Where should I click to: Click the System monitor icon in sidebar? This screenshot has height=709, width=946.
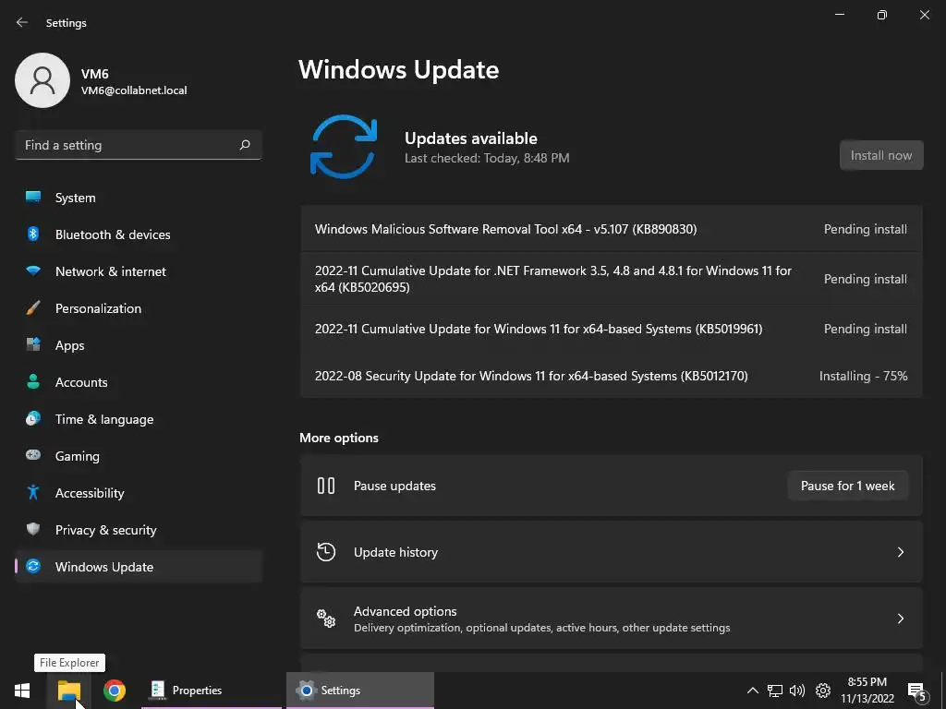tap(33, 197)
